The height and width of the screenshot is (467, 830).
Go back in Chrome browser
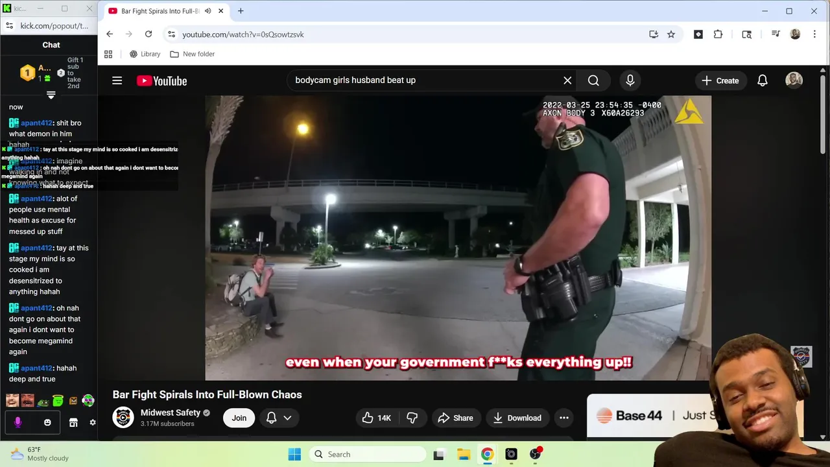(x=110, y=34)
